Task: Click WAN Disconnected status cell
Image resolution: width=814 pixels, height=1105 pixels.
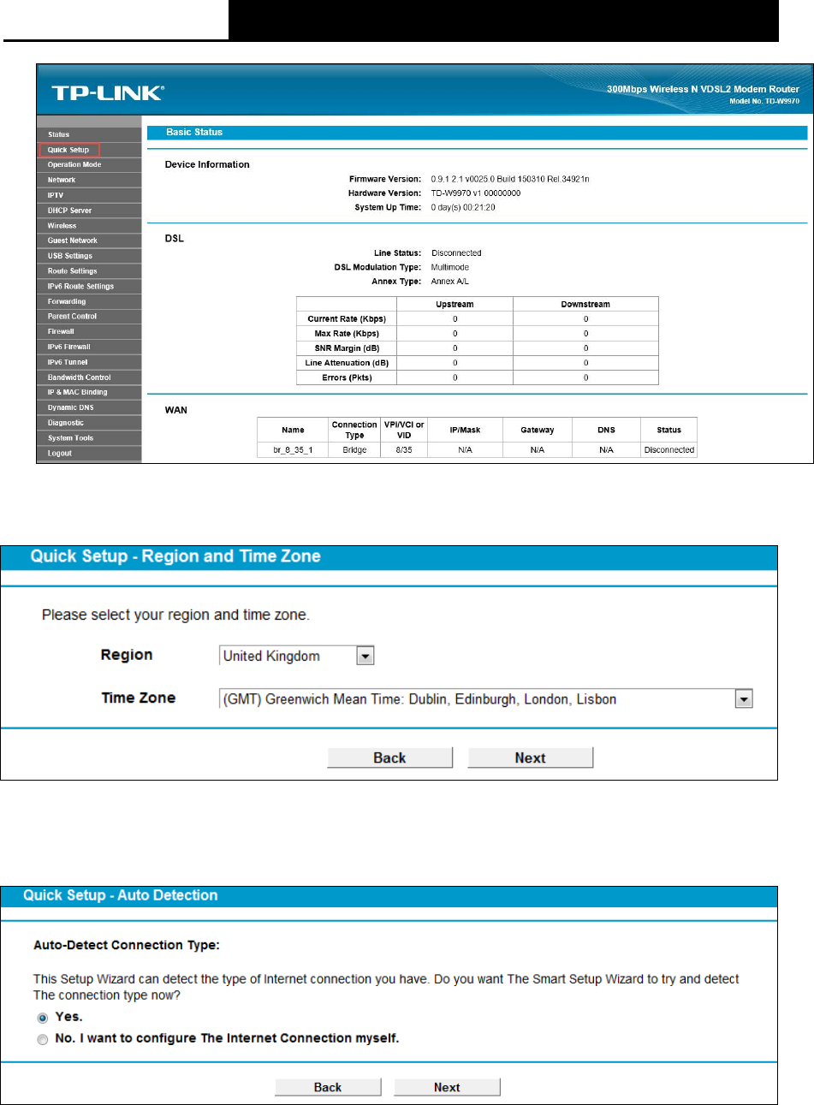Action: 669,450
